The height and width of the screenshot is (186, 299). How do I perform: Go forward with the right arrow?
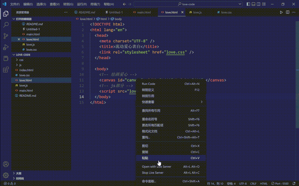coord(130,4)
